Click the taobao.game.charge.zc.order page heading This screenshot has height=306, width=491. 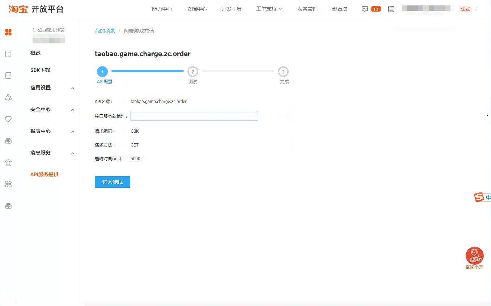coord(143,54)
